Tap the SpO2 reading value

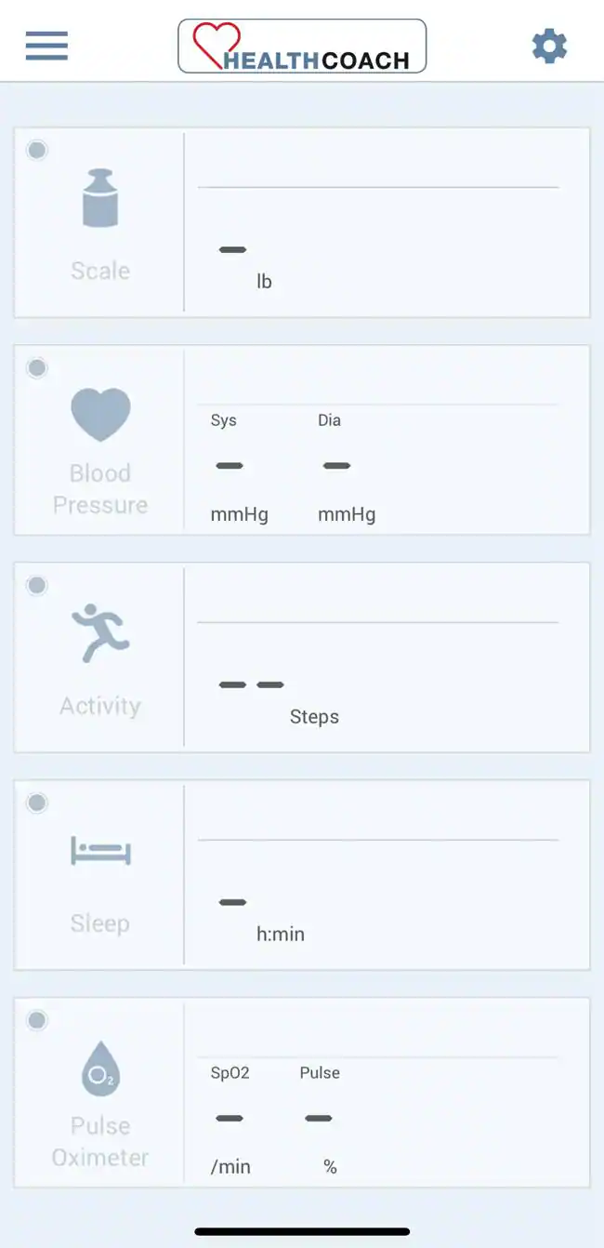click(x=230, y=1118)
